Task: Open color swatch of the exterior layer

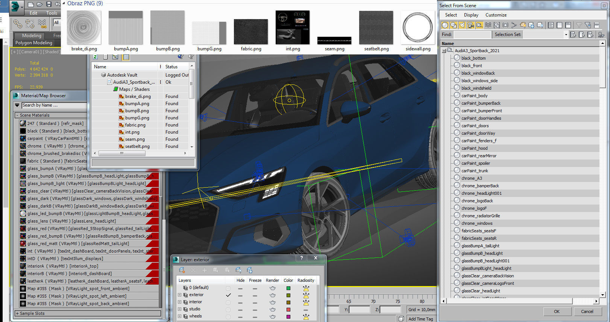Action: (288, 295)
